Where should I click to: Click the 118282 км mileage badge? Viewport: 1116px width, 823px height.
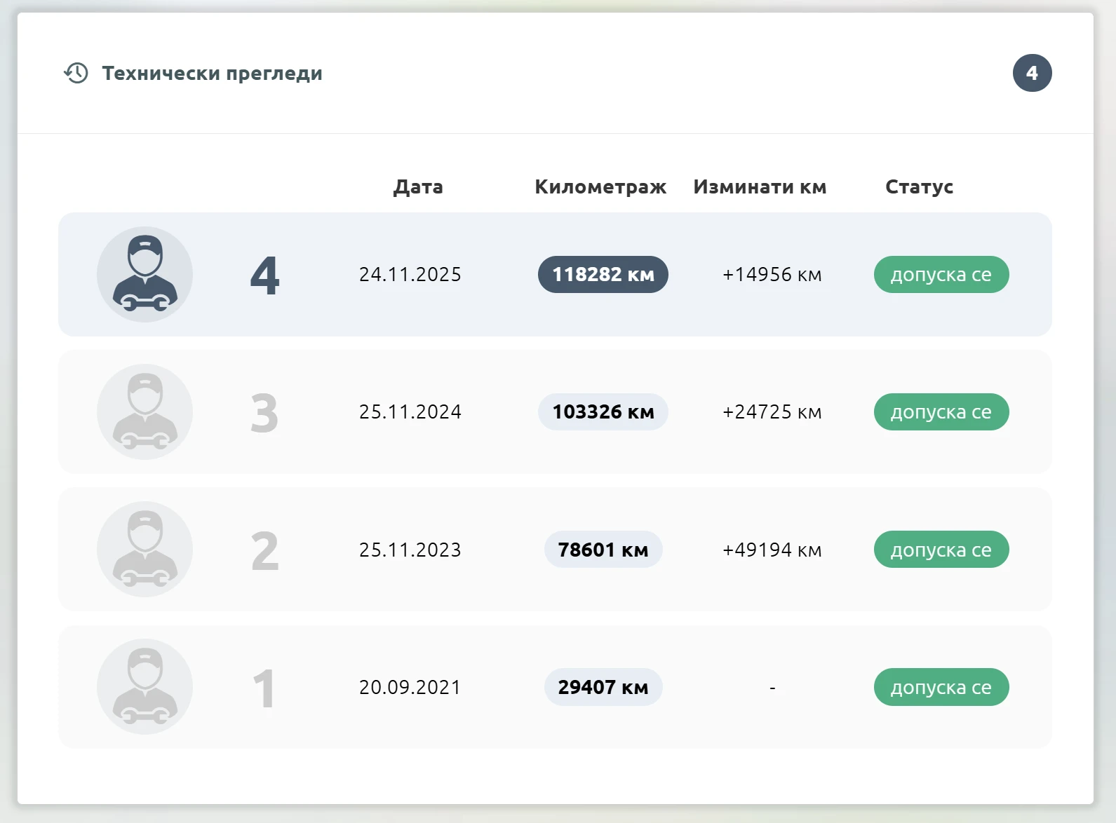click(603, 274)
